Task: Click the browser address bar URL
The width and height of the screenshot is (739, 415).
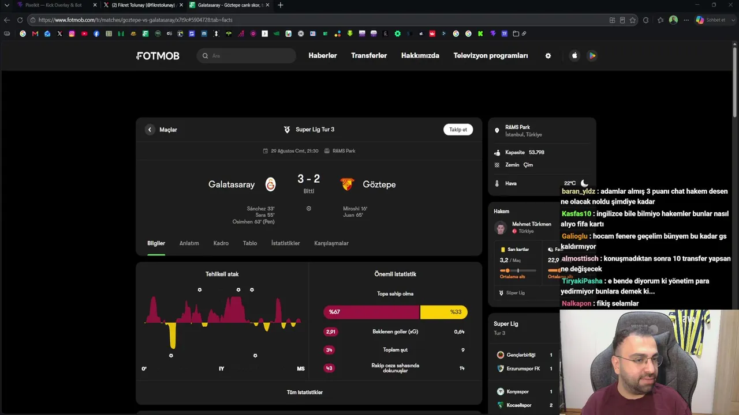Action: tap(136, 20)
